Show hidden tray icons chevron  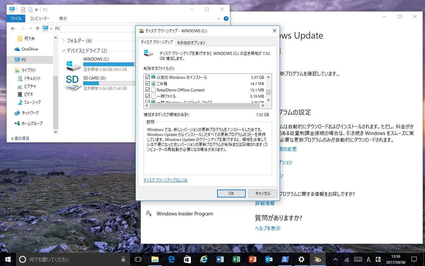(335, 259)
